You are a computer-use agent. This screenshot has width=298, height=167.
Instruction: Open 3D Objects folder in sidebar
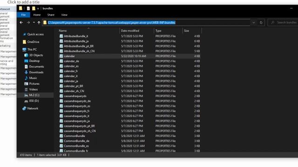pos(36,55)
